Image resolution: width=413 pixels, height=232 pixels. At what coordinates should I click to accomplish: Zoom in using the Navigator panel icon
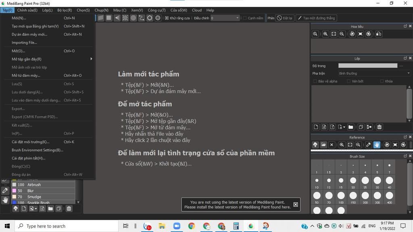[325, 34]
